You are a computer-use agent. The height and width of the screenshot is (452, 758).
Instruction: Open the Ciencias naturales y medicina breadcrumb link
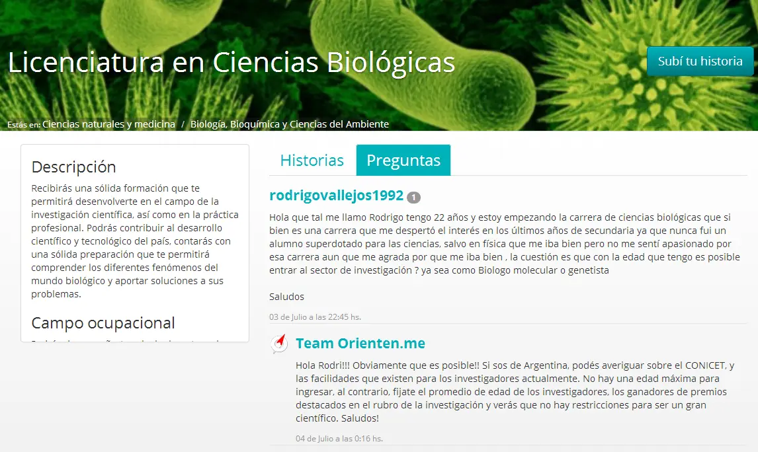click(108, 124)
